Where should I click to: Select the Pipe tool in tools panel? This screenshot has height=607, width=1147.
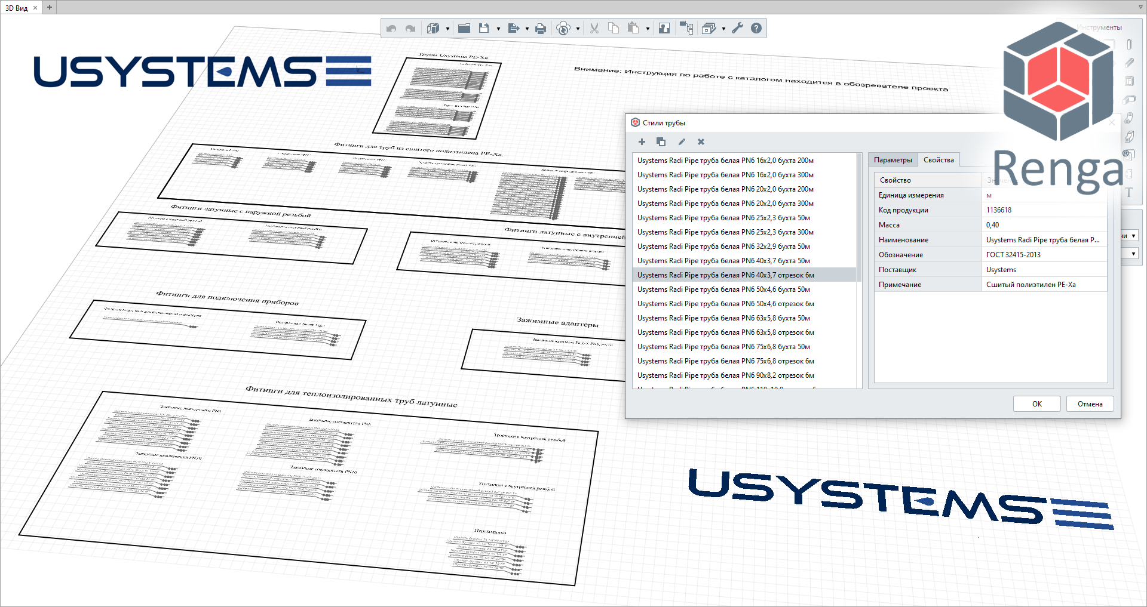tap(1129, 118)
